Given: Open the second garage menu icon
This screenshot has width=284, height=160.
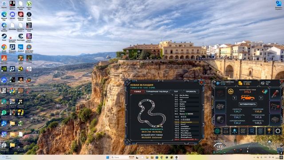Looking at the screenshot, I should pos(226,131).
